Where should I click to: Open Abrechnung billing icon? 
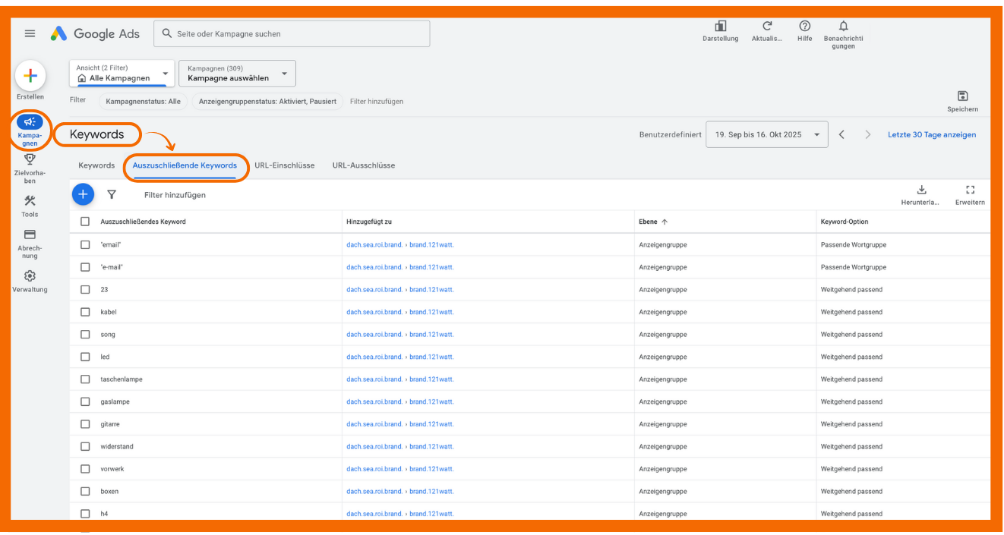tap(30, 235)
